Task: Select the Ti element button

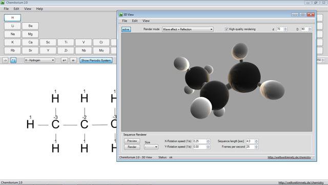Action: pos(66,42)
